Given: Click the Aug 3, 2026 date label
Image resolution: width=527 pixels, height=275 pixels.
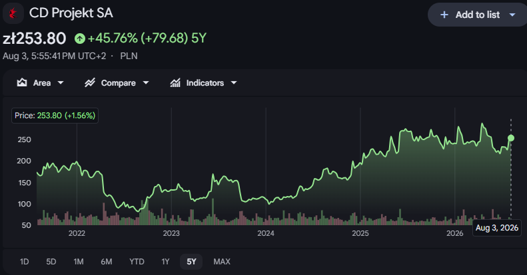Looking at the screenshot, I should pyautogui.click(x=497, y=228).
